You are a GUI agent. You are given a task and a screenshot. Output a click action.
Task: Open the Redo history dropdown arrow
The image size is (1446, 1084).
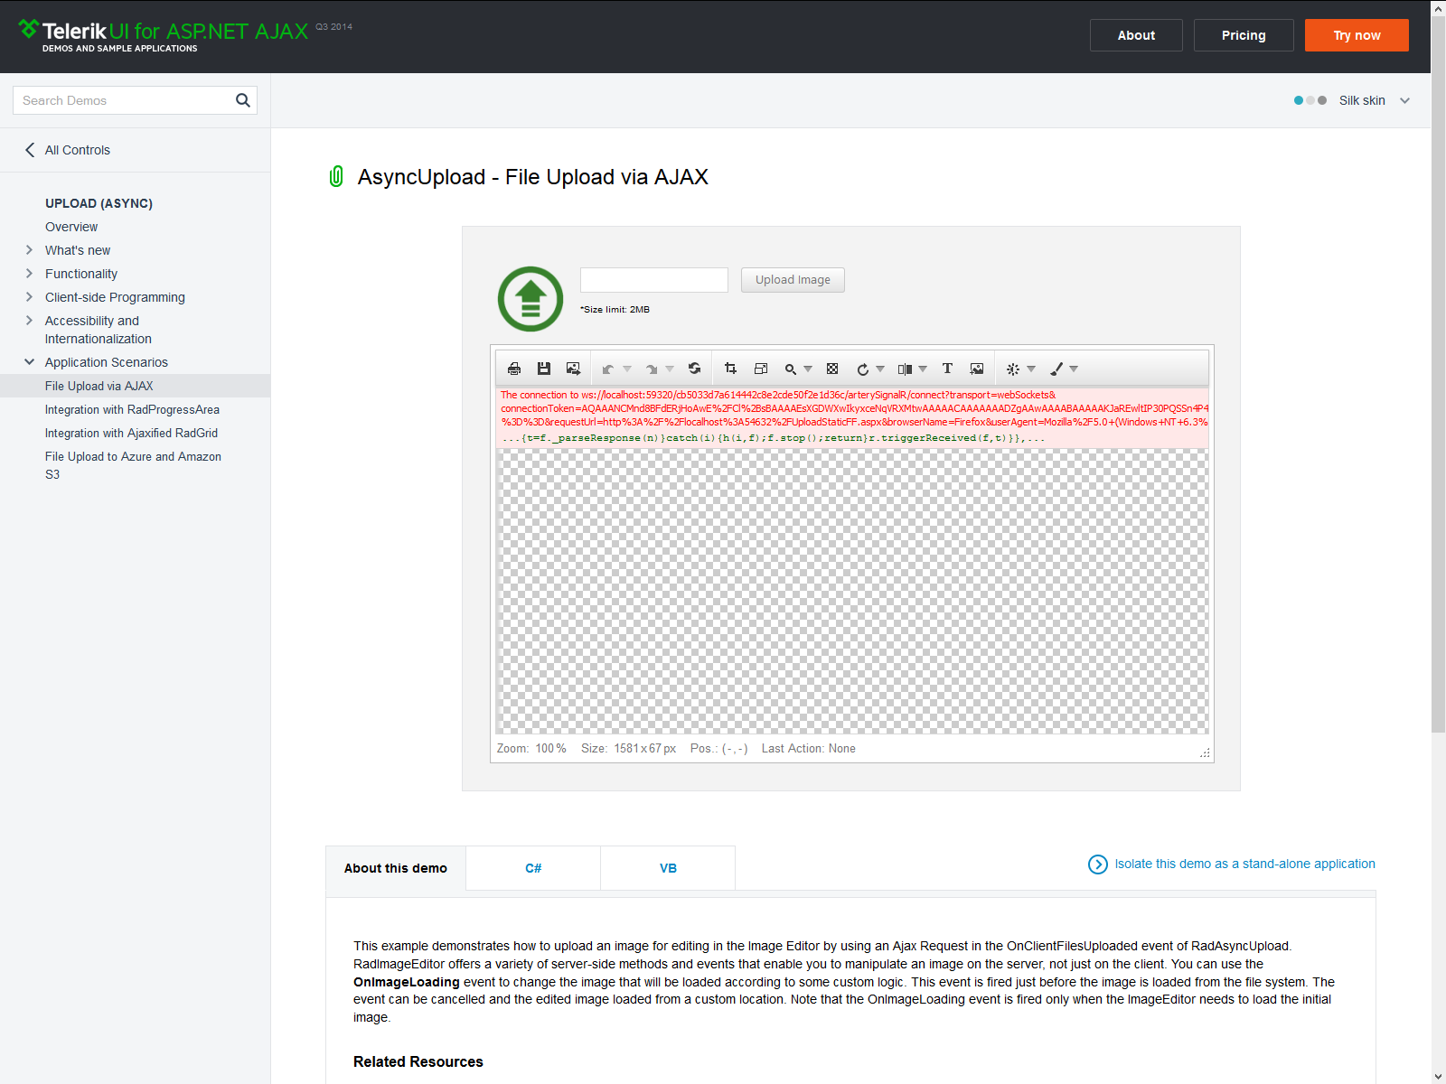click(670, 369)
